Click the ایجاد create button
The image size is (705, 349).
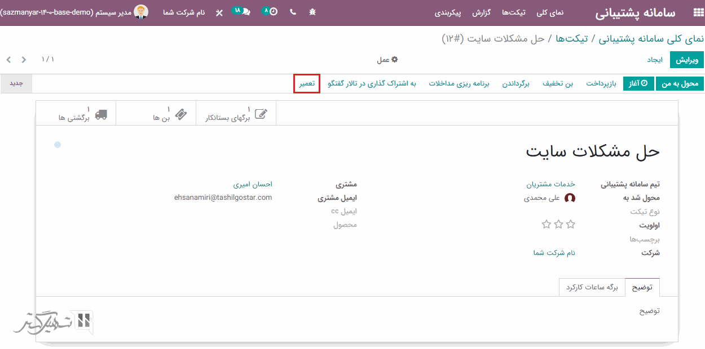point(655,60)
